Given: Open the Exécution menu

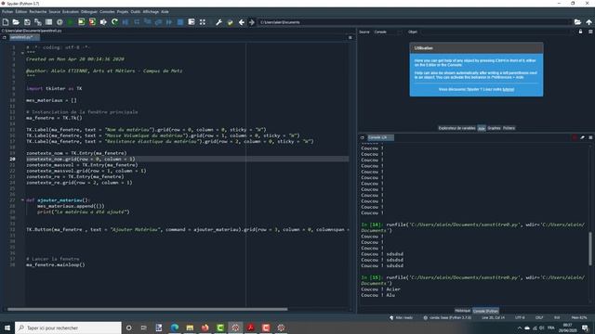Looking at the screenshot, I should [x=71, y=12].
